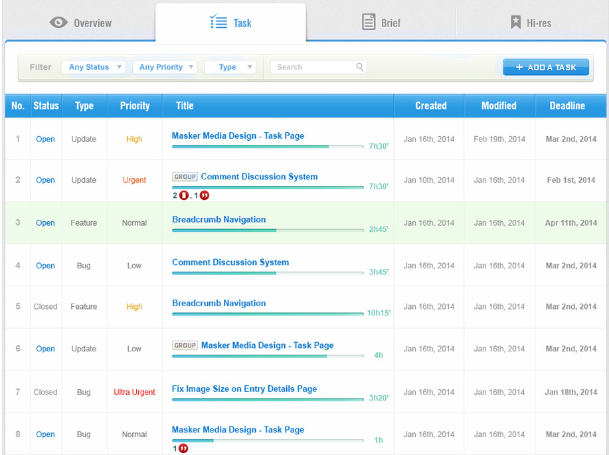Click the checklist icon on Task tab
This screenshot has width=609, height=455.
pos(218,22)
